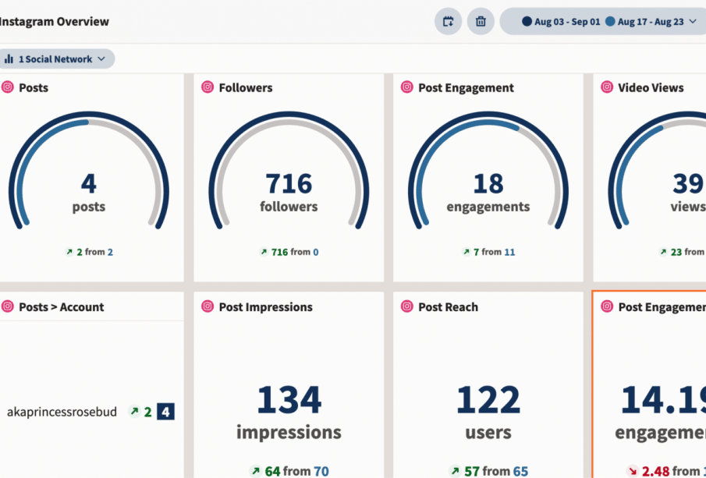Click the Instagram icon on Post Reach card

point(407,307)
